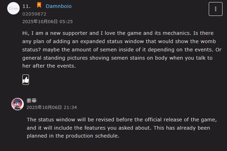The width and height of the screenshot is (227, 151).
Task: Open the Damnboio username link
Action: click(59, 6)
